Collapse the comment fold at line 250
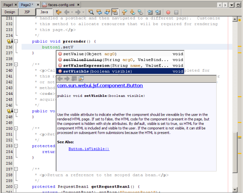The height and width of the screenshot is (193, 243). (x=16, y=128)
